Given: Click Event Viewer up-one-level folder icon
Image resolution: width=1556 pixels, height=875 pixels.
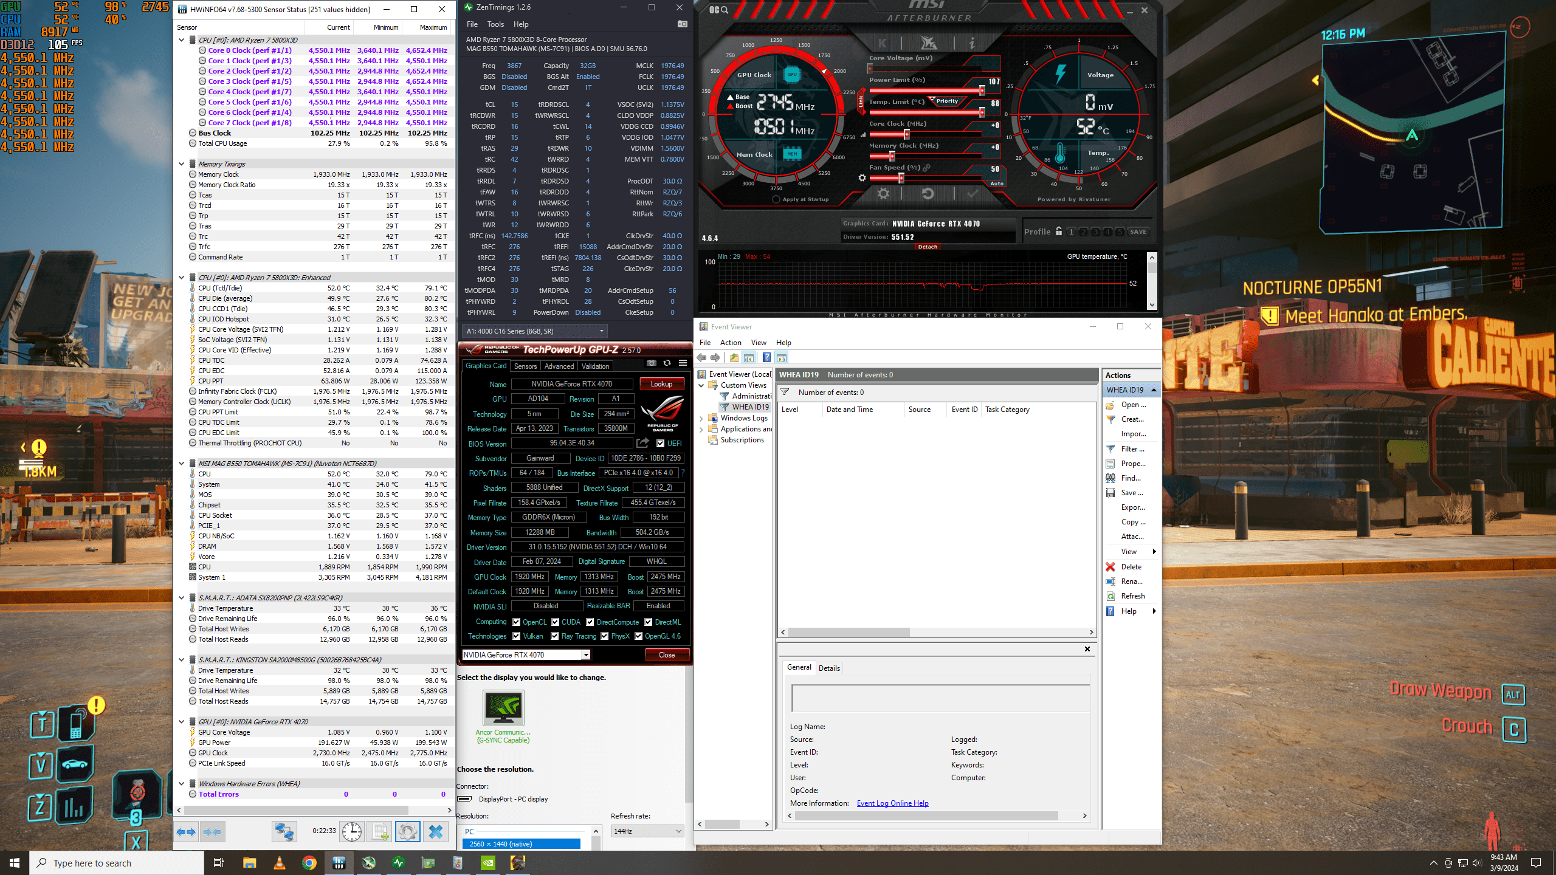Looking at the screenshot, I should 734,358.
